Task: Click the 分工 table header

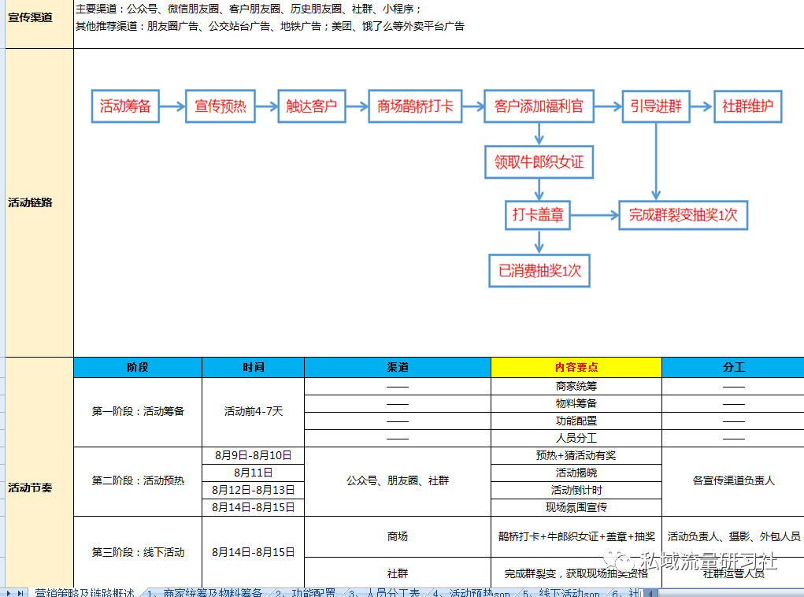Action: [x=733, y=367]
